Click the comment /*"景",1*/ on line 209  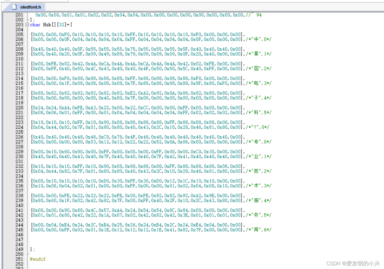tap(259, 54)
